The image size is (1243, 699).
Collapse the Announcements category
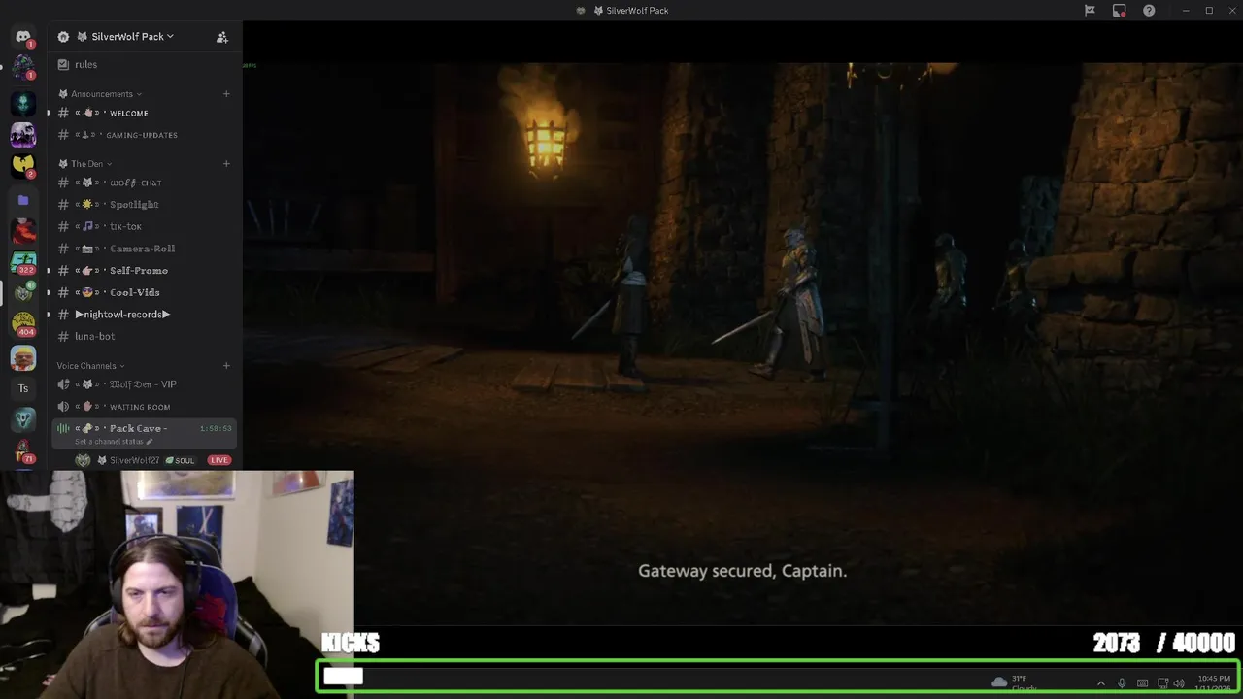100,94
